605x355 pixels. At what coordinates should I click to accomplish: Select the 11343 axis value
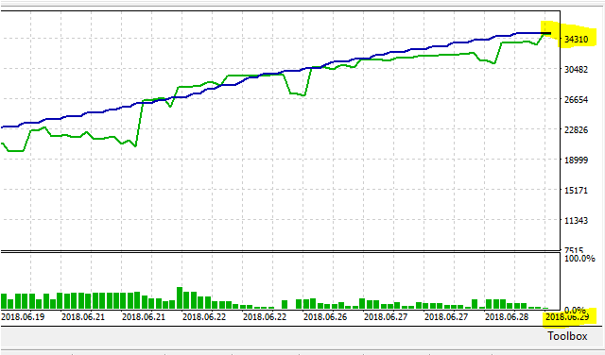577,221
